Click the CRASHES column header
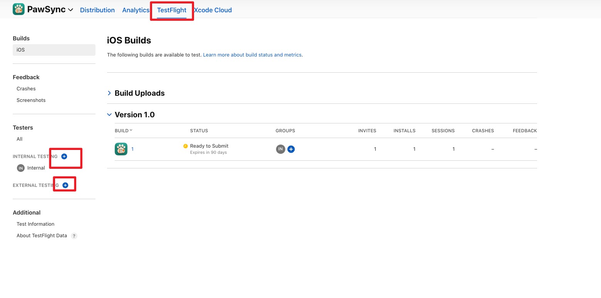601x298 pixels. point(483,131)
